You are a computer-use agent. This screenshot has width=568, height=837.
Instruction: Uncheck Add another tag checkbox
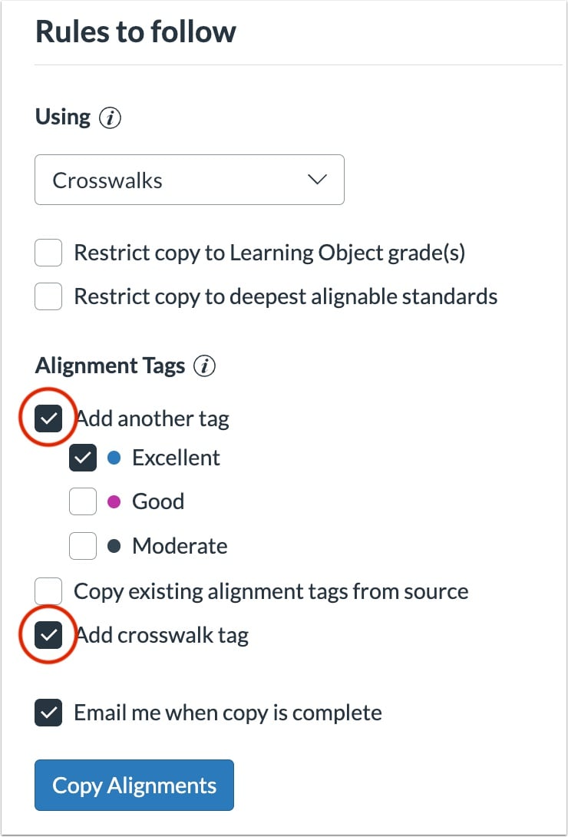(48, 418)
